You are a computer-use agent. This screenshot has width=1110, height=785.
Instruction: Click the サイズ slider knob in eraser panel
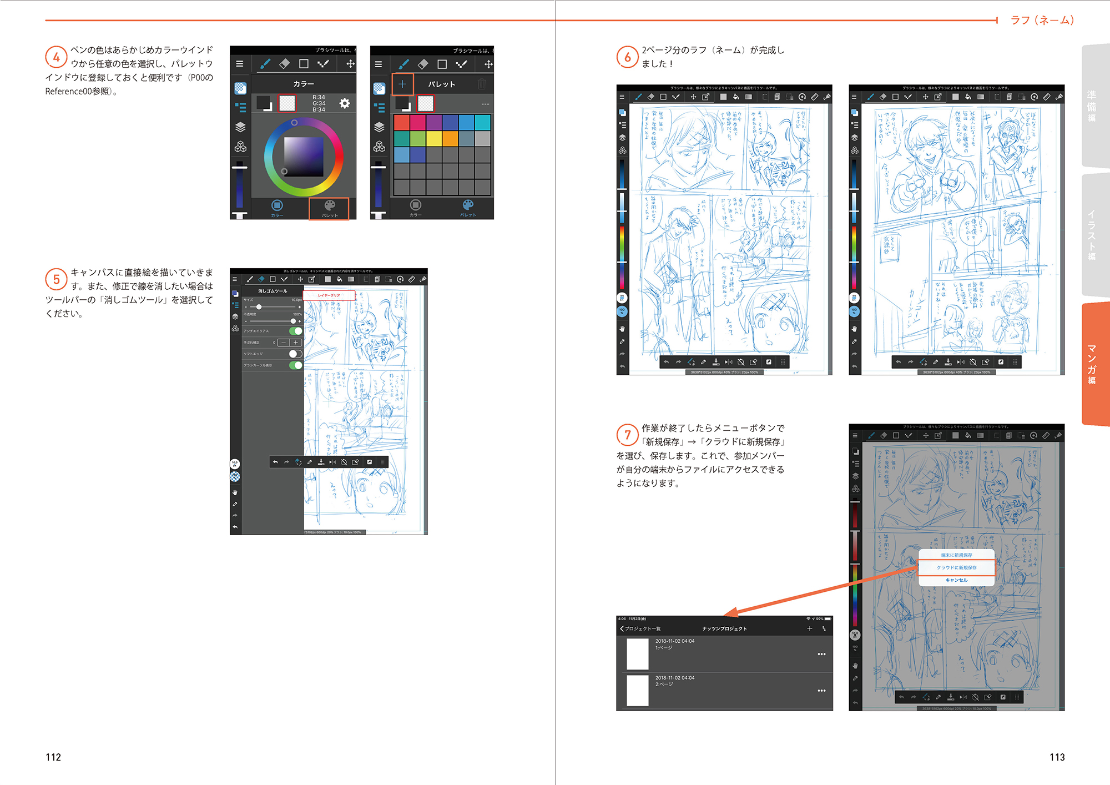[x=259, y=306]
